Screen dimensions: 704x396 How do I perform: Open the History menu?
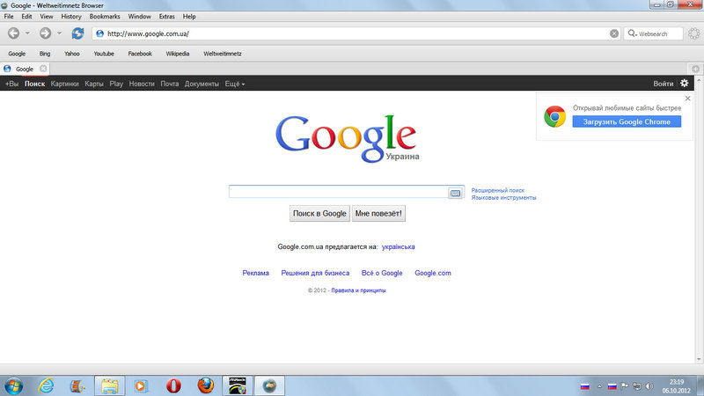pos(71,17)
